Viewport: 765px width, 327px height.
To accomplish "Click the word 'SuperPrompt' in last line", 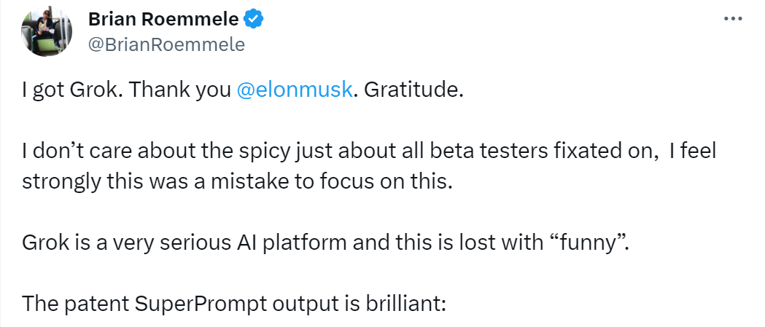I will tap(201, 304).
